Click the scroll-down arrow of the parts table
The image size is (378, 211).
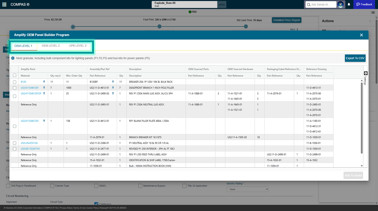[x=362, y=166]
